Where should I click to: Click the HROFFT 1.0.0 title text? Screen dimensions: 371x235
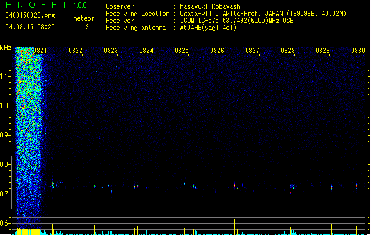point(47,5)
